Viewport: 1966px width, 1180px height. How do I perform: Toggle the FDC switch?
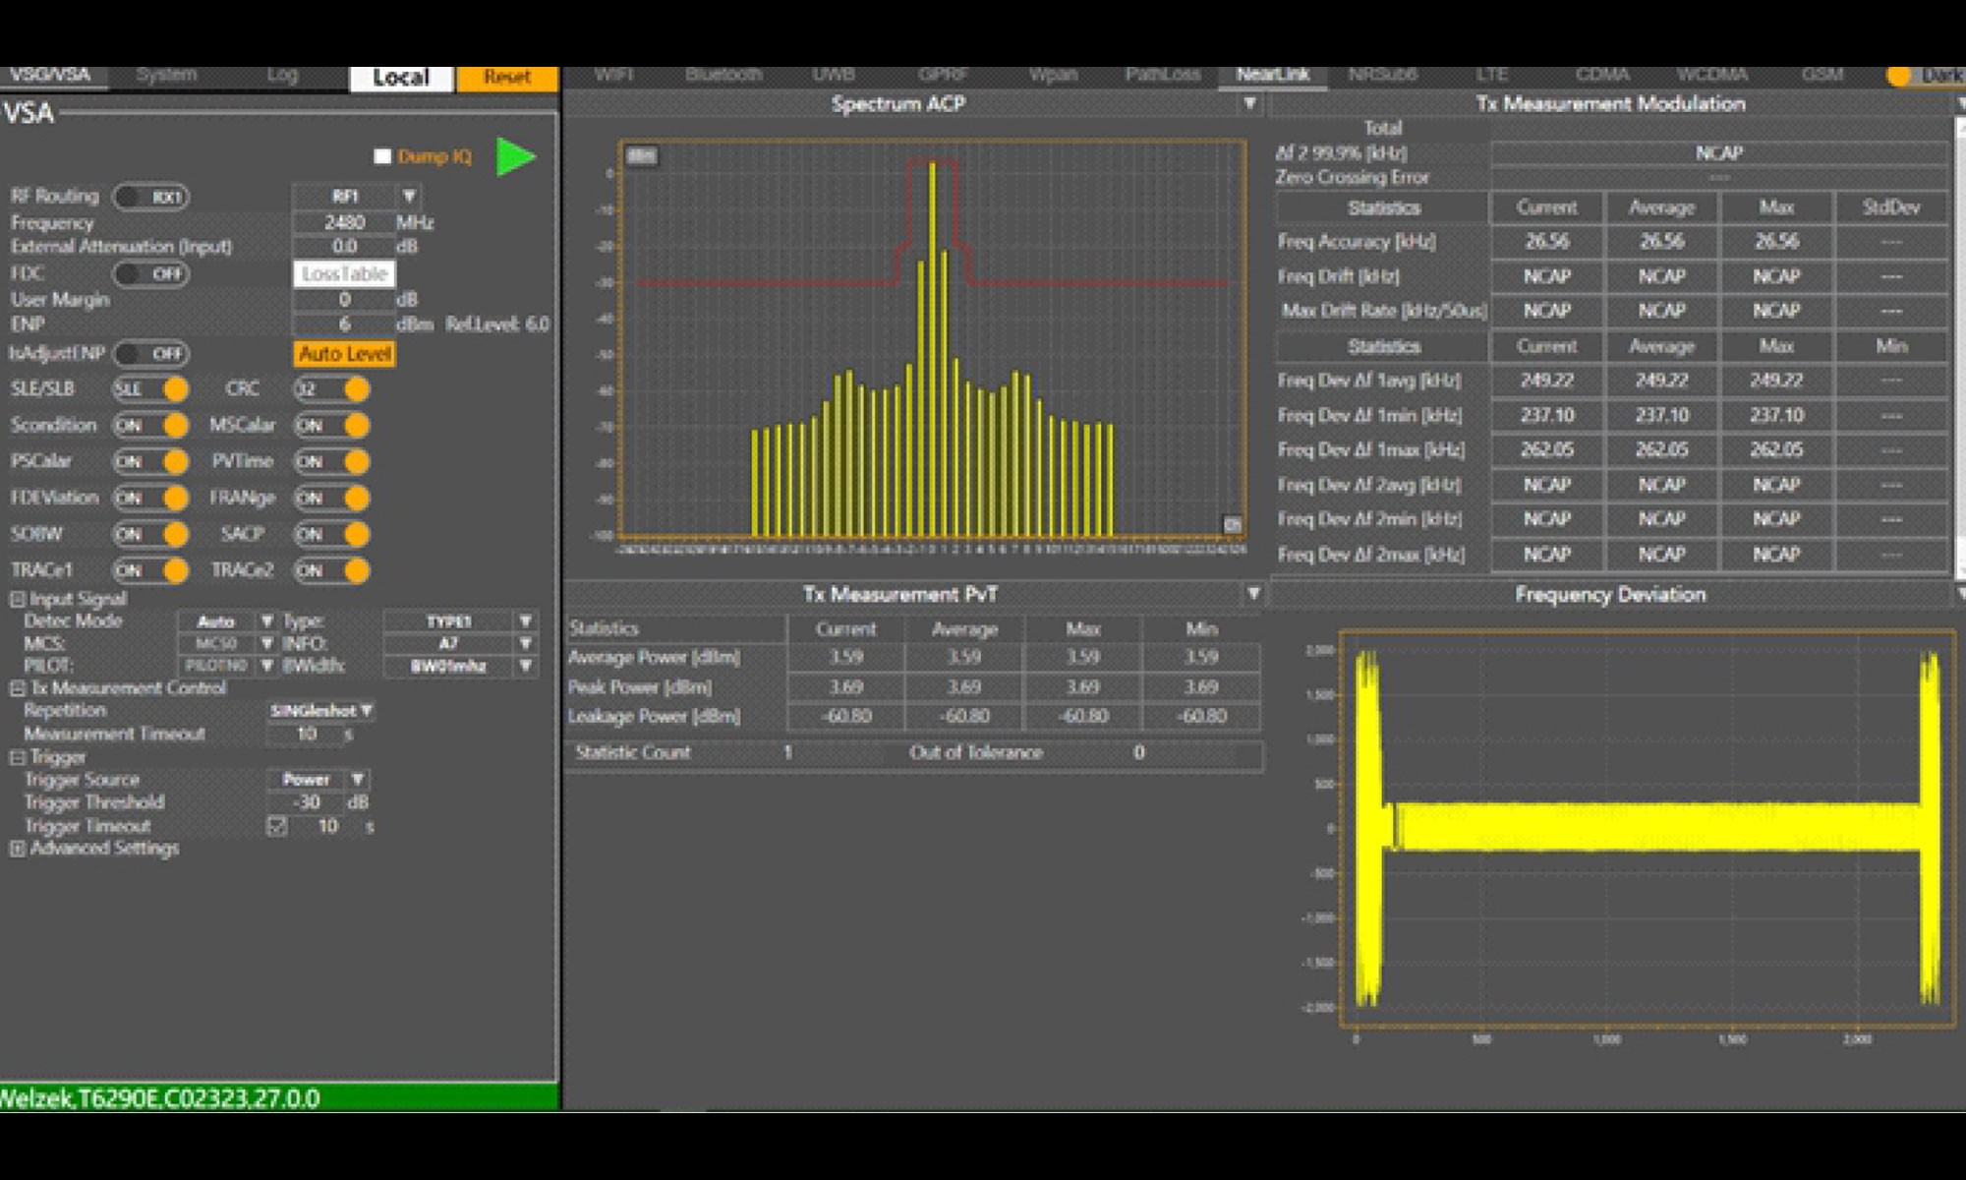[x=150, y=273]
